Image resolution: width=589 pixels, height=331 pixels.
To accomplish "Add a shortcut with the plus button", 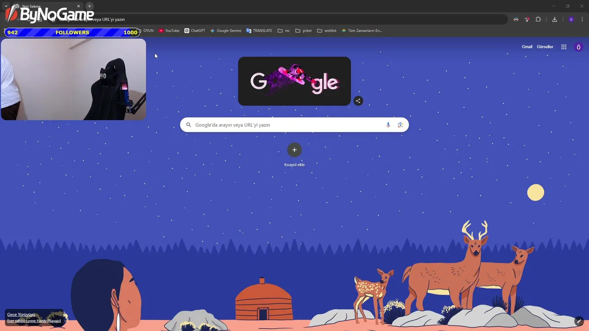I will tap(294, 150).
